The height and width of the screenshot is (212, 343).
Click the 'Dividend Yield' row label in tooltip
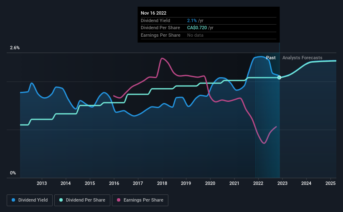tap(155, 20)
